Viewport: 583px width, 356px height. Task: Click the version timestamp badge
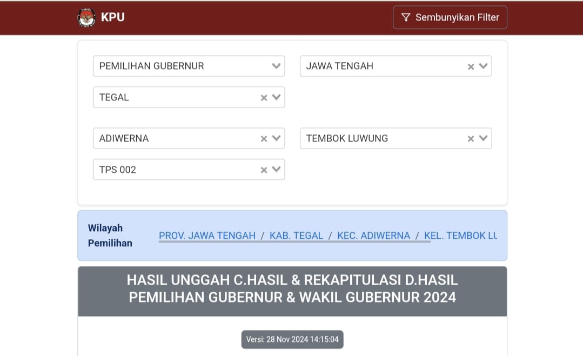(x=292, y=339)
